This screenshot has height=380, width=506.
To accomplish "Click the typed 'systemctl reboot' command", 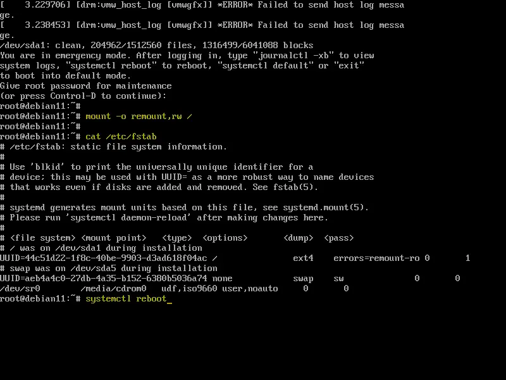I will [126, 298].
